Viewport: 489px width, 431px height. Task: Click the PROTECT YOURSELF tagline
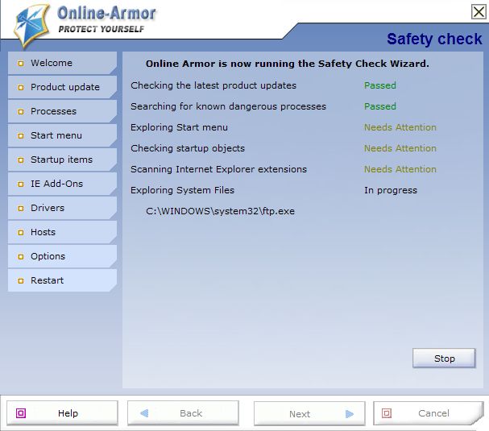click(101, 29)
